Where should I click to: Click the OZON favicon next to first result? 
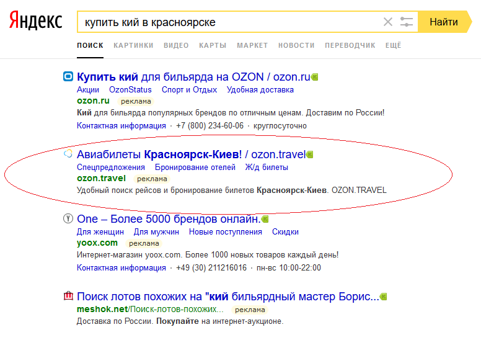click(68, 76)
